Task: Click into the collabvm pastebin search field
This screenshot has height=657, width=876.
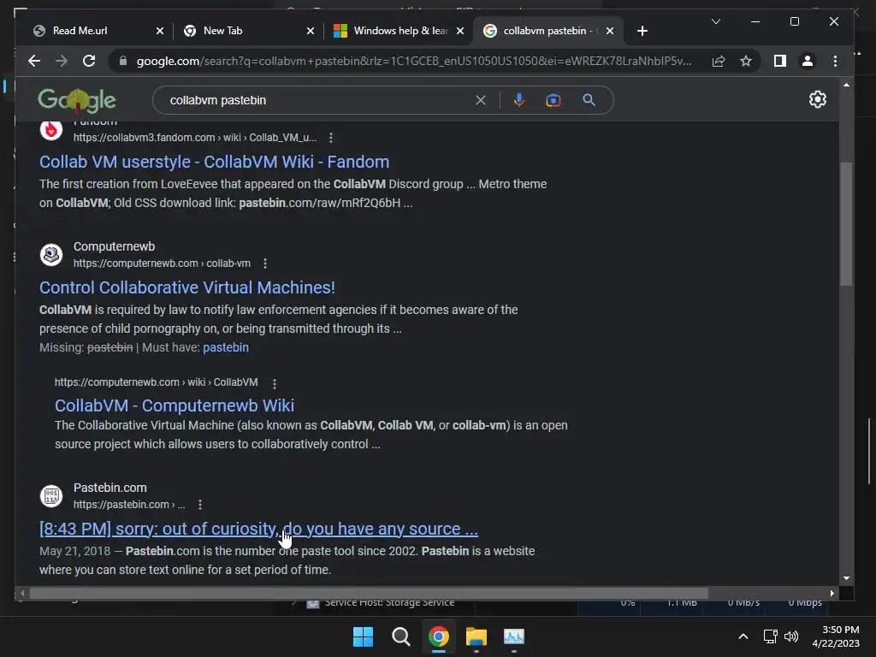Action: pyautogui.click(x=318, y=100)
